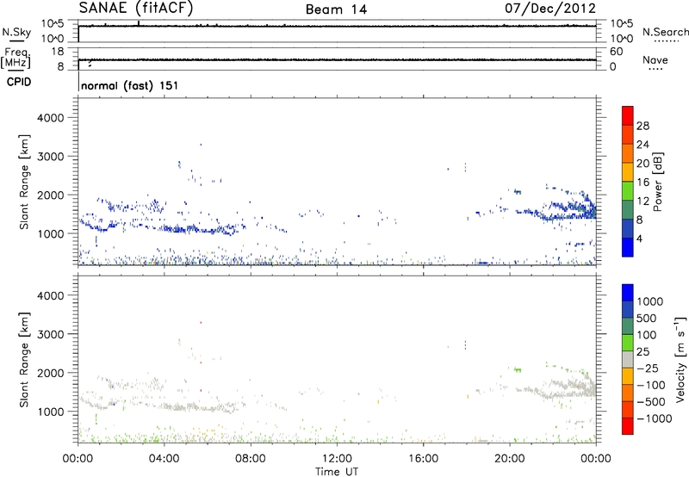Click the Freq. [MHz] axis label

[x=16, y=58]
